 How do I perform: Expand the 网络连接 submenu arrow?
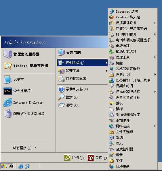coord(155,126)
